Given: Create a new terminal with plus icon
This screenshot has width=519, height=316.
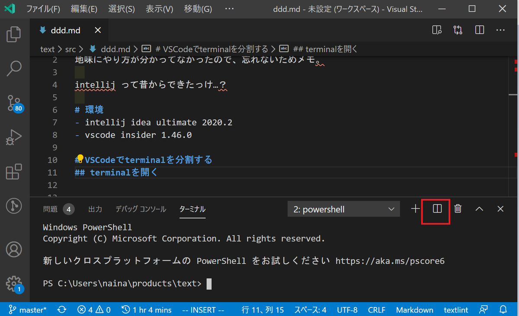Looking at the screenshot, I should point(416,209).
